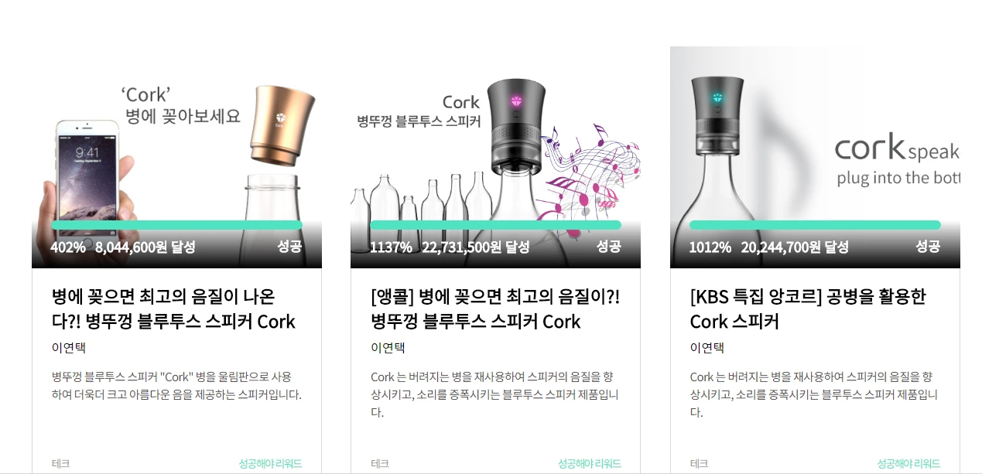Image resolution: width=982 pixels, height=474 pixels.
Task: Select 테크 category tag on second card
Action: point(380,464)
